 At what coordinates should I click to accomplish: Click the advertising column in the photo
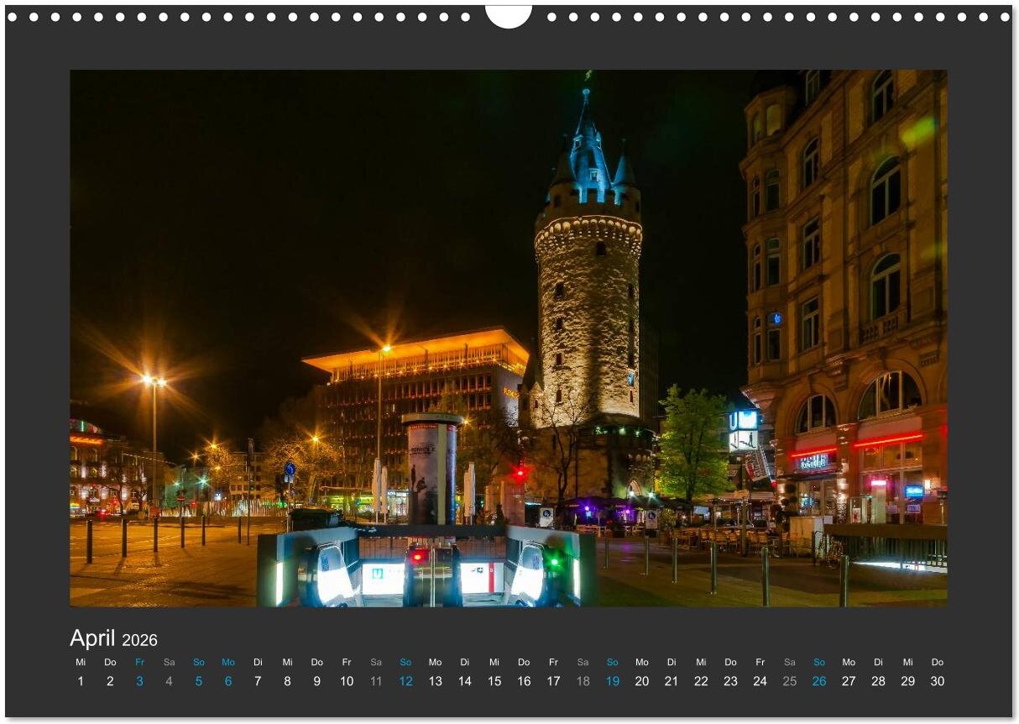[x=431, y=469]
